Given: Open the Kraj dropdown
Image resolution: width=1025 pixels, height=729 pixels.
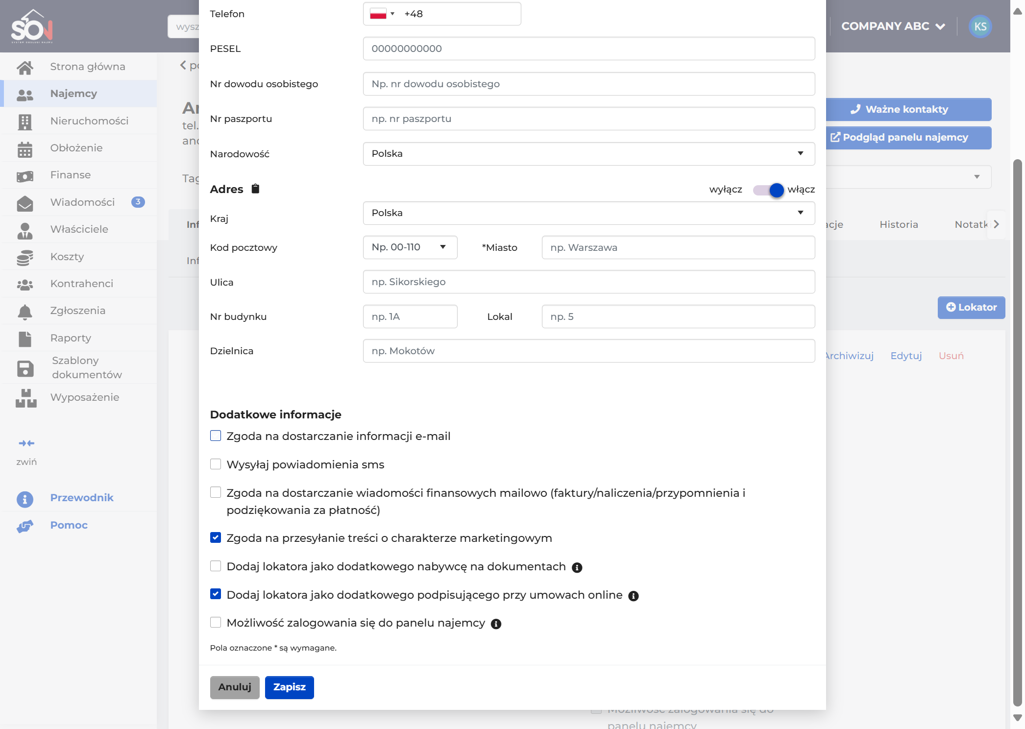Looking at the screenshot, I should 589,213.
